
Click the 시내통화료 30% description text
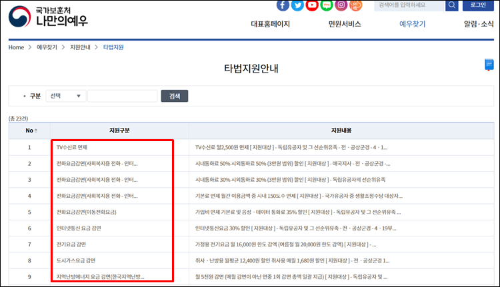coord(290,180)
